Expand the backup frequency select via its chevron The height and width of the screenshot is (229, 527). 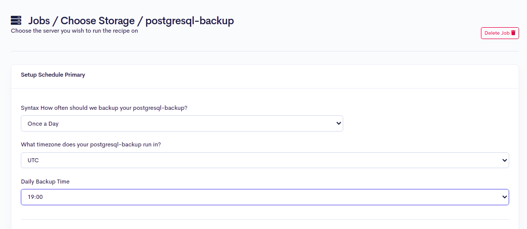pyautogui.click(x=339, y=123)
